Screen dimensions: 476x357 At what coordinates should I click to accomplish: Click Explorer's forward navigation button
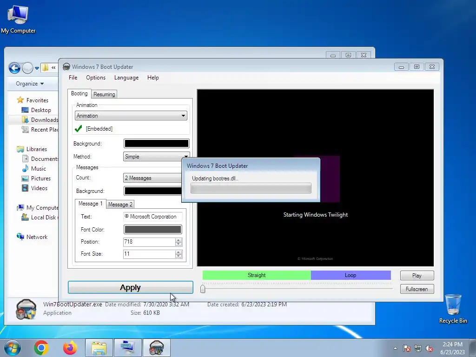(x=27, y=68)
